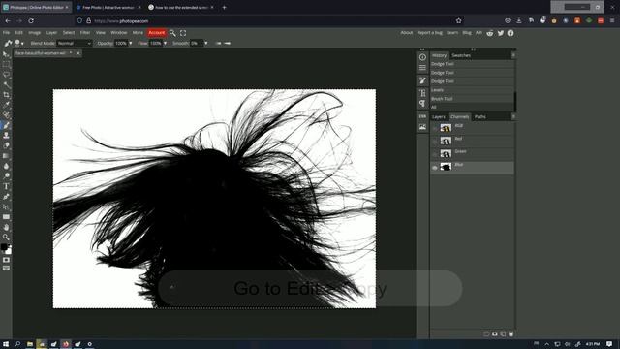This screenshot has width=620, height=349.
Task: Toggle visibility of the RGB channel
Action: pyautogui.click(x=435, y=128)
